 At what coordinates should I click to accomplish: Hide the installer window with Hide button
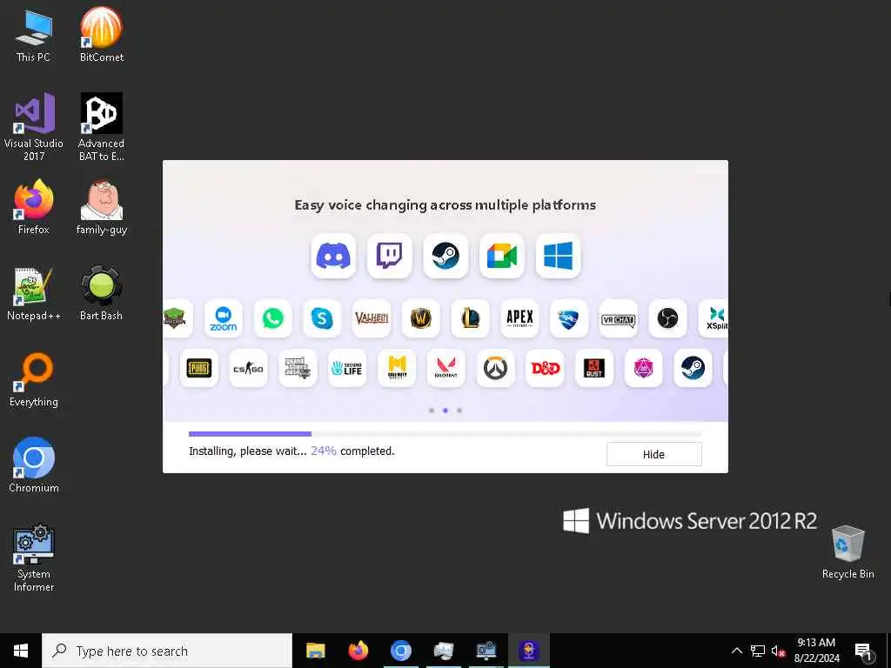coord(654,454)
